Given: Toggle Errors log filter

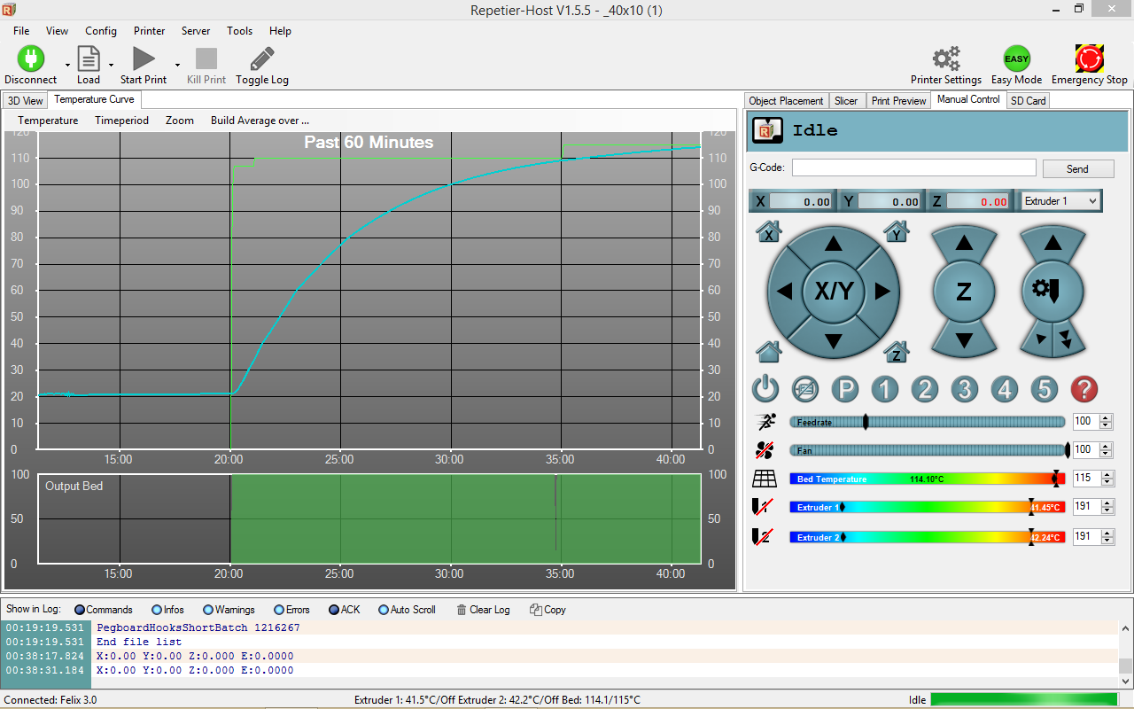Looking at the screenshot, I should coord(292,610).
